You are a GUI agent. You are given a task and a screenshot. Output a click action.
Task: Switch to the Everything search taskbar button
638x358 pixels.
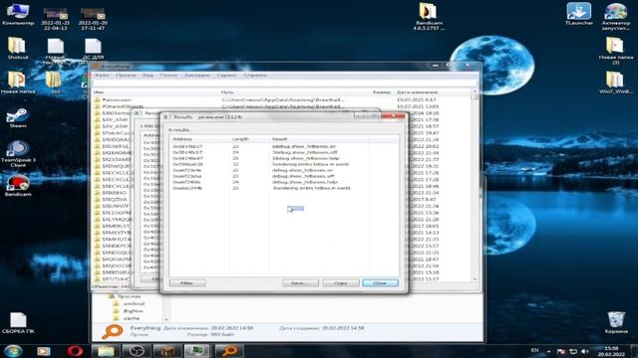click(229, 351)
